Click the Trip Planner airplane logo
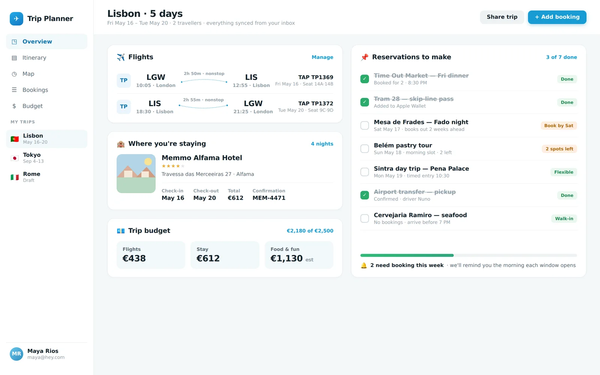Viewport: 600px width, 375px height. pyautogui.click(x=16, y=19)
